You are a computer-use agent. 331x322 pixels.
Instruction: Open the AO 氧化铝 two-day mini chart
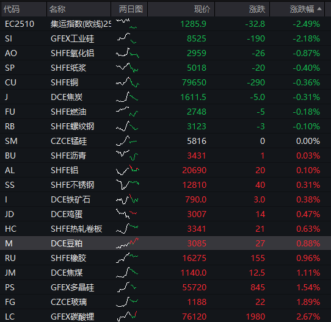(128, 53)
